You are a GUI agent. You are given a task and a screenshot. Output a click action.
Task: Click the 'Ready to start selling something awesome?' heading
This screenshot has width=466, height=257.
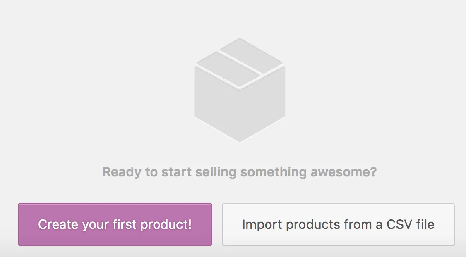(240, 172)
